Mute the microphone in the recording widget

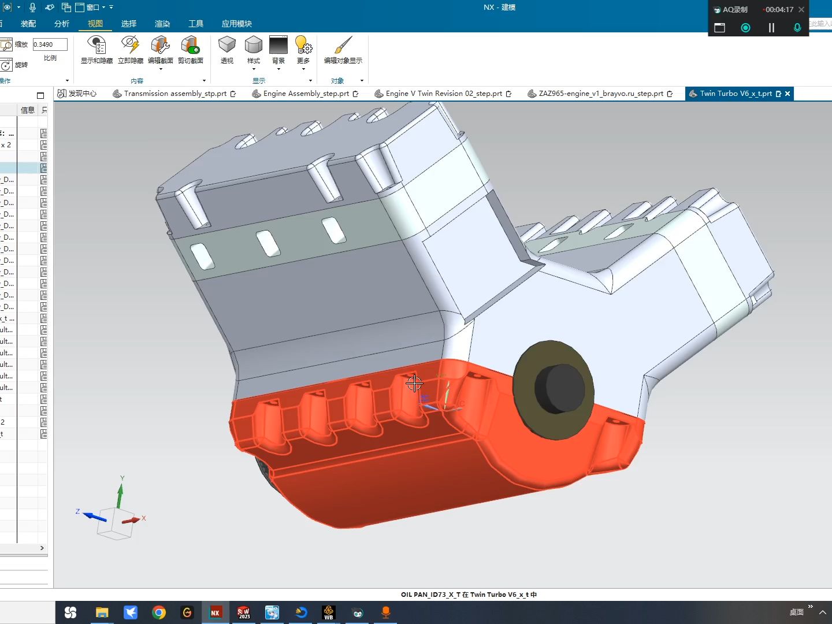coord(797,27)
